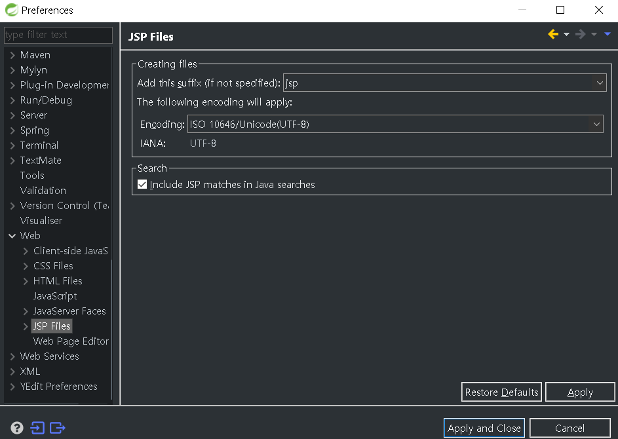Select the Spring preferences entry

(35, 130)
